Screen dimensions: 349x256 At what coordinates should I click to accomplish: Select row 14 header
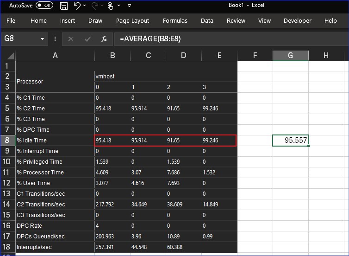coord(7,204)
